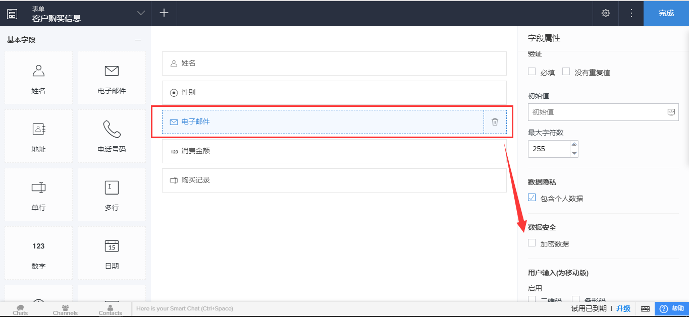Click the plus button in header
689x317 pixels.
(164, 13)
